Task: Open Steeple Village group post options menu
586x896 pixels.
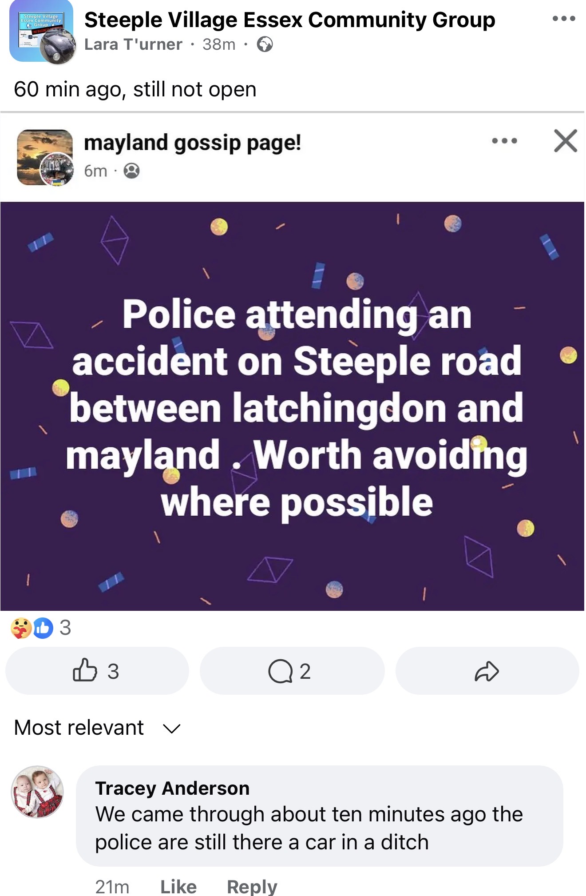Action: tap(564, 19)
